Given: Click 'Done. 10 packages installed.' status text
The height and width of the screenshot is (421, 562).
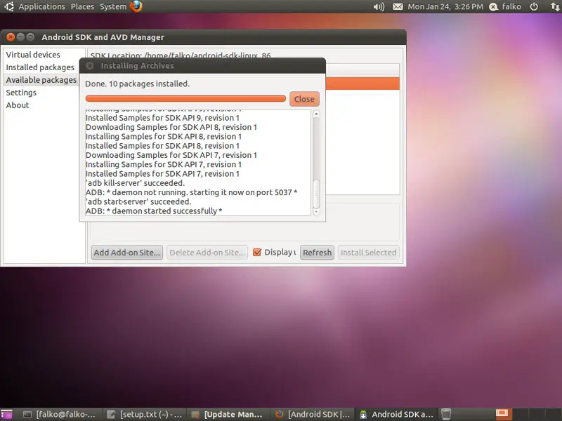Looking at the screenshot, I should coord(137,83).
